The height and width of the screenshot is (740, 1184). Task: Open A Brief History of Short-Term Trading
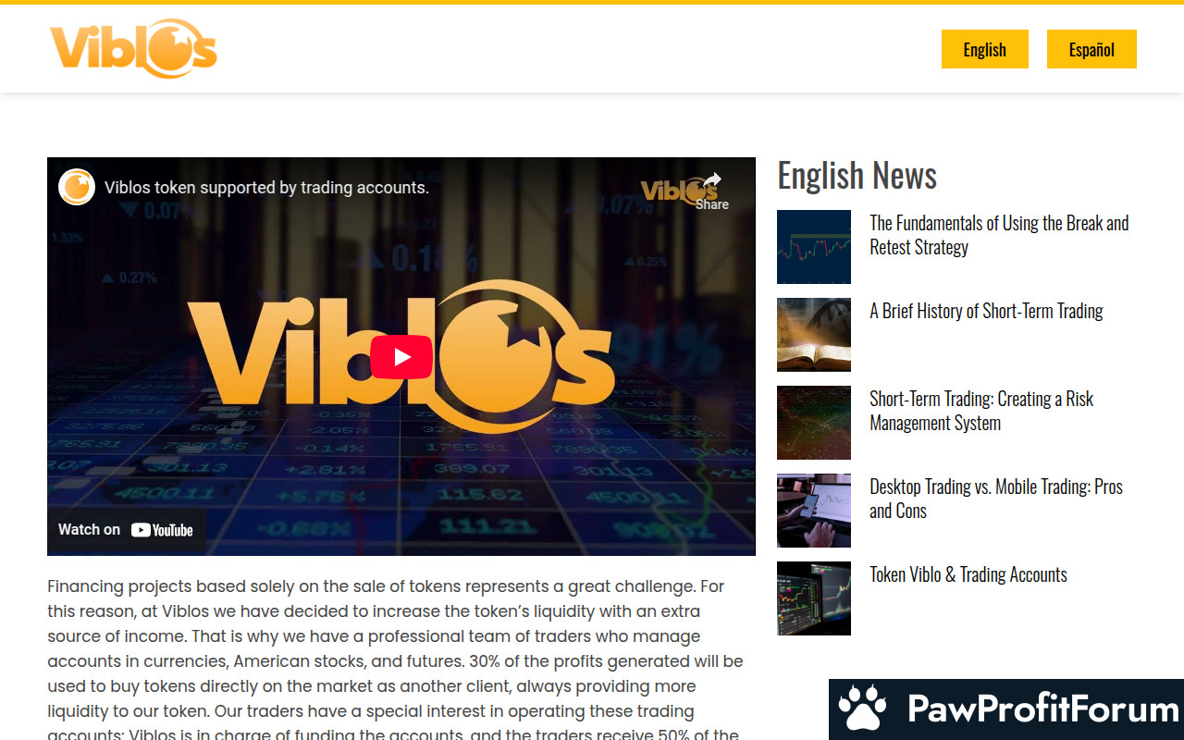pyautogui.click(x=986, y=311)
